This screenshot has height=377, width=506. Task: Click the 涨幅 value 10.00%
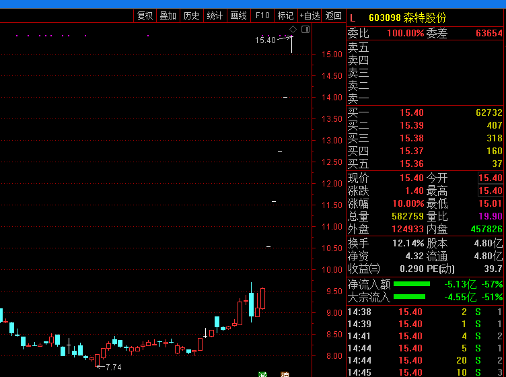click(x=408, y=203)
